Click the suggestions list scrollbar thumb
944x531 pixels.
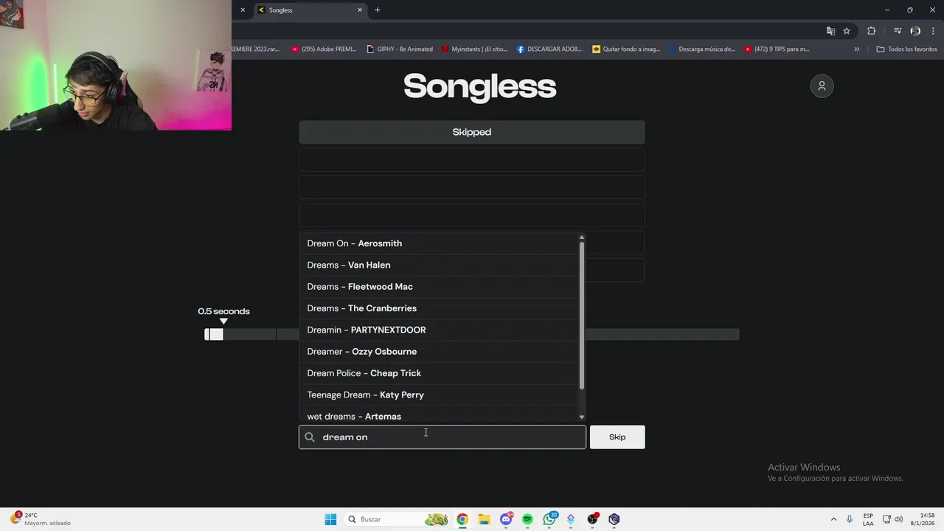[582, 316]
